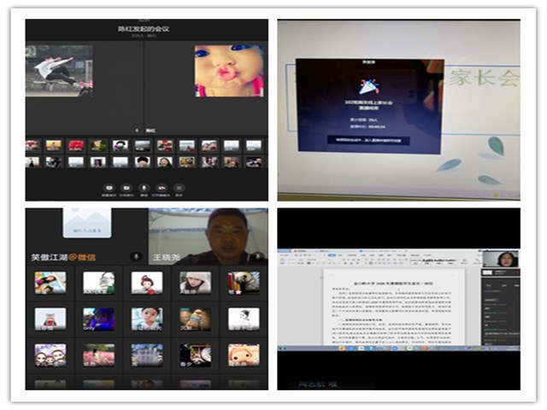Toggle the camera icon in 陈红 meeting toolbar
This screenshot has width=547, height=410.
tap(126, 188)
